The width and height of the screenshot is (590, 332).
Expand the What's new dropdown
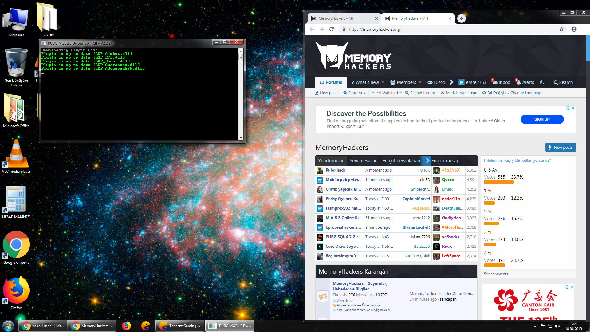point(383,82)
